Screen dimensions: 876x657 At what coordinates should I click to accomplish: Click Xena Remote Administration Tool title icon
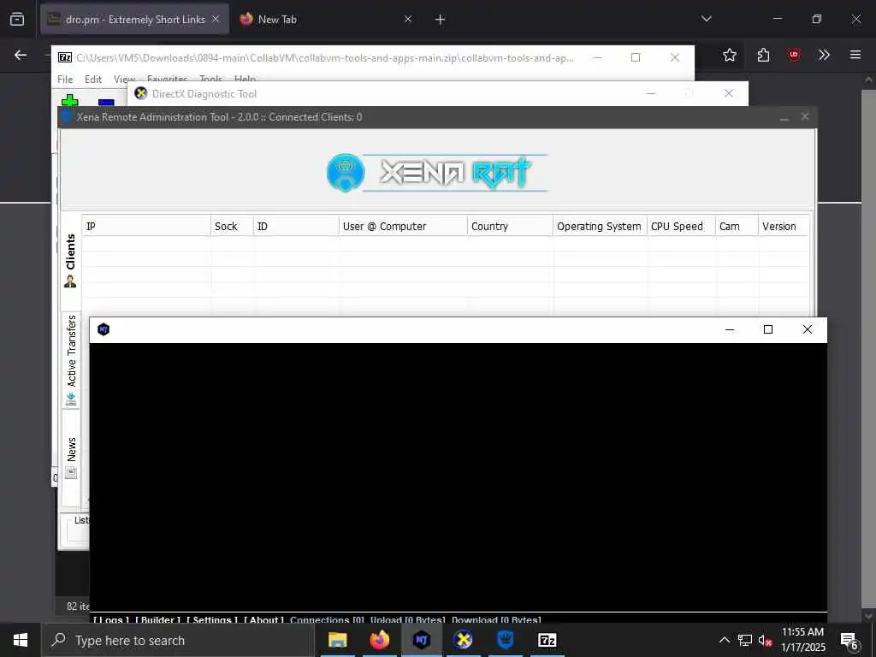[67, 116]
